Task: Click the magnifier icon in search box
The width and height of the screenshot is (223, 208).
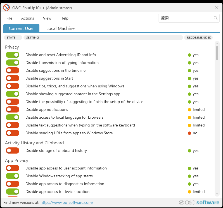Action: tap(216, 18)
